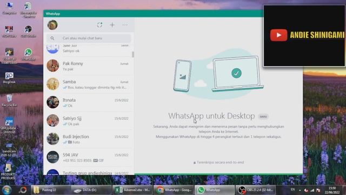Viewport: 346px width, 195px height.
Task: Click Pak Ronny's avatar
Action: (x=53, y=66)
